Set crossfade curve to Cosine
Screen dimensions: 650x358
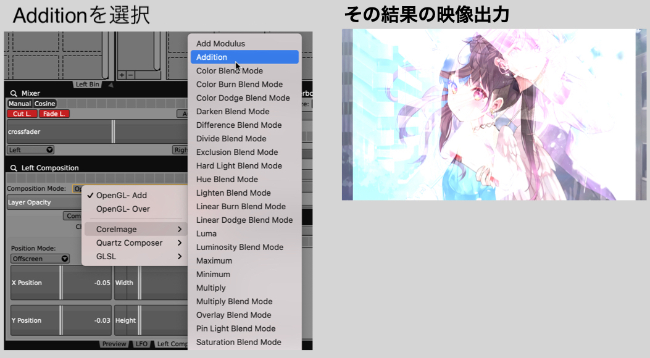point(45,104)
